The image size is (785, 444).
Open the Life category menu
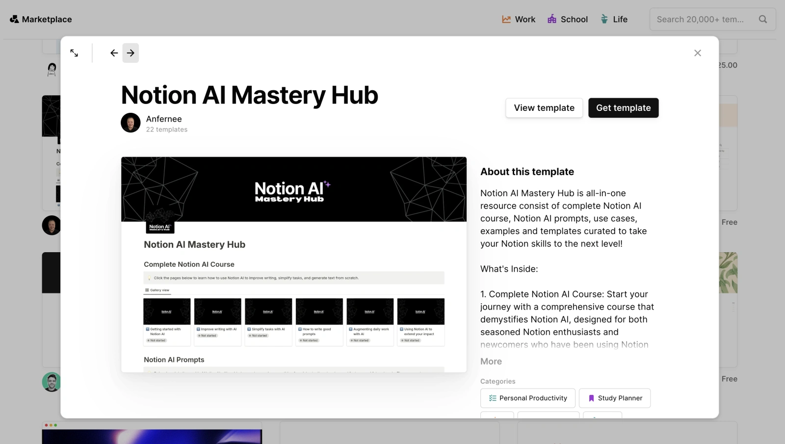click(x=614, y=19)
